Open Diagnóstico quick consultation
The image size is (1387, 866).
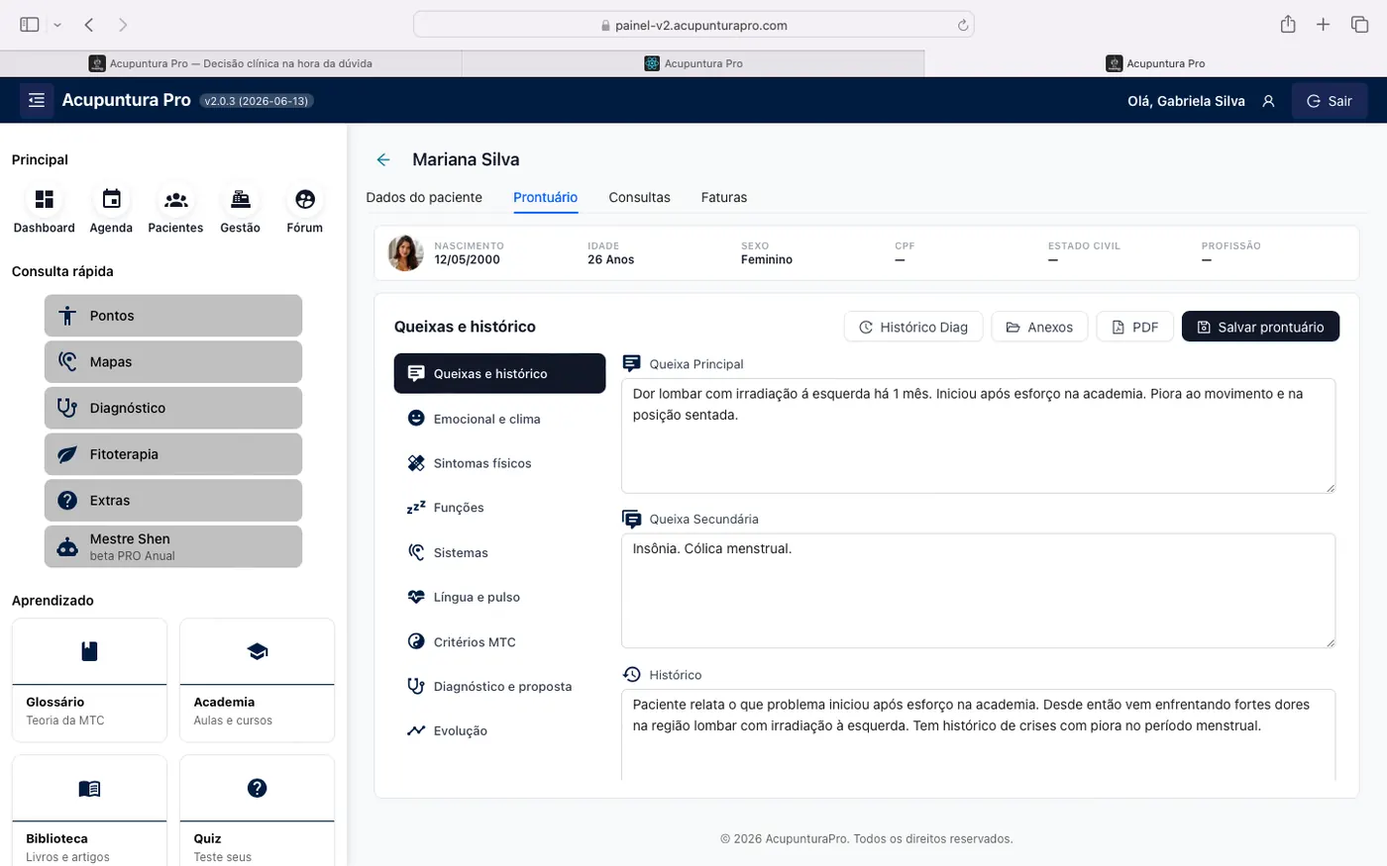(173, 408)
